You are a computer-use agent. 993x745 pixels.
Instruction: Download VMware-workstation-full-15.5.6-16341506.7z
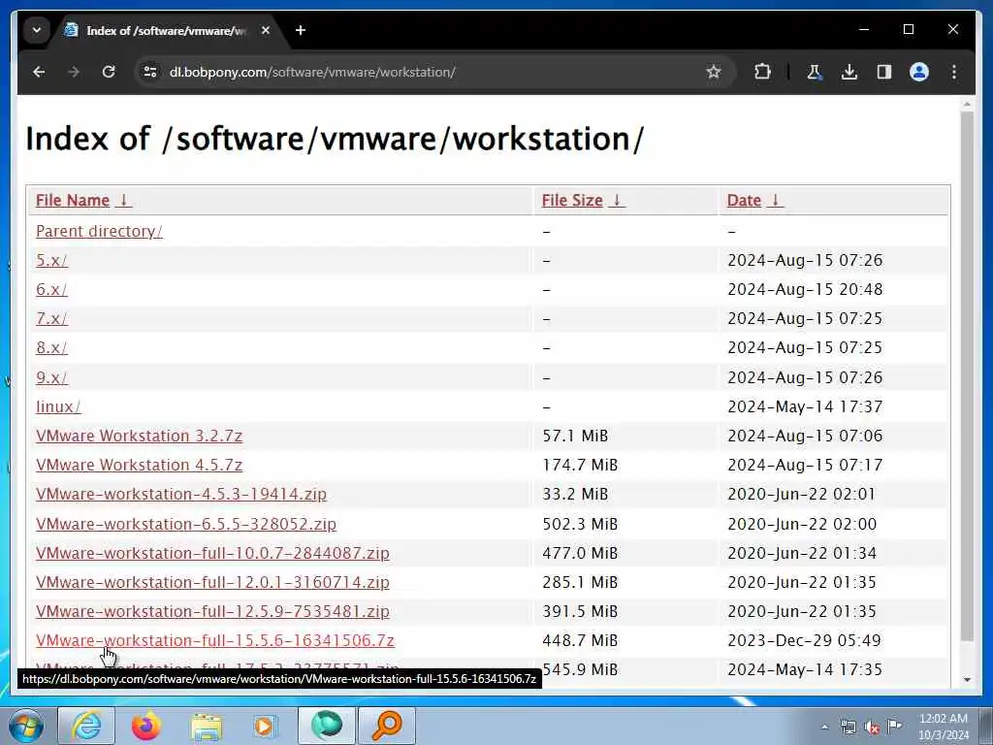click(x=214, y=640)
